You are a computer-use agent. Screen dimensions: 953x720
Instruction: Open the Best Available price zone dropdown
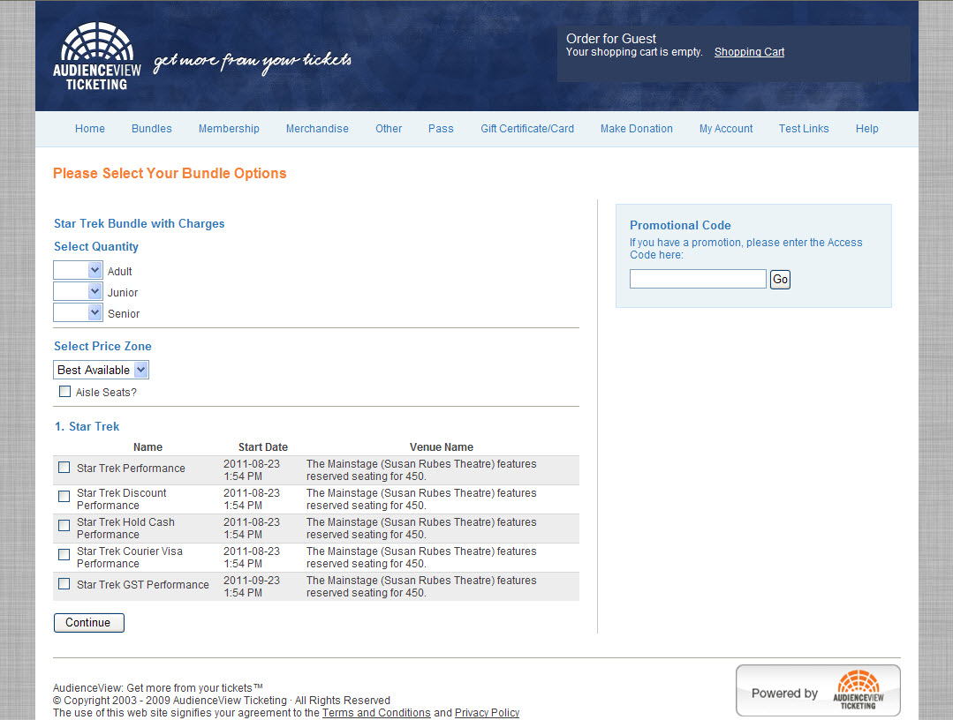(x=101, y=370)
